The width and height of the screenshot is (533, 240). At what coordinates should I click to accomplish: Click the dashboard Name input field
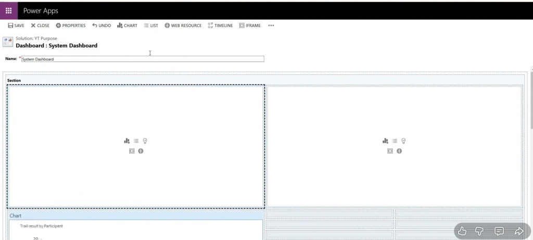pyautogui.click(x=142, y=59)
